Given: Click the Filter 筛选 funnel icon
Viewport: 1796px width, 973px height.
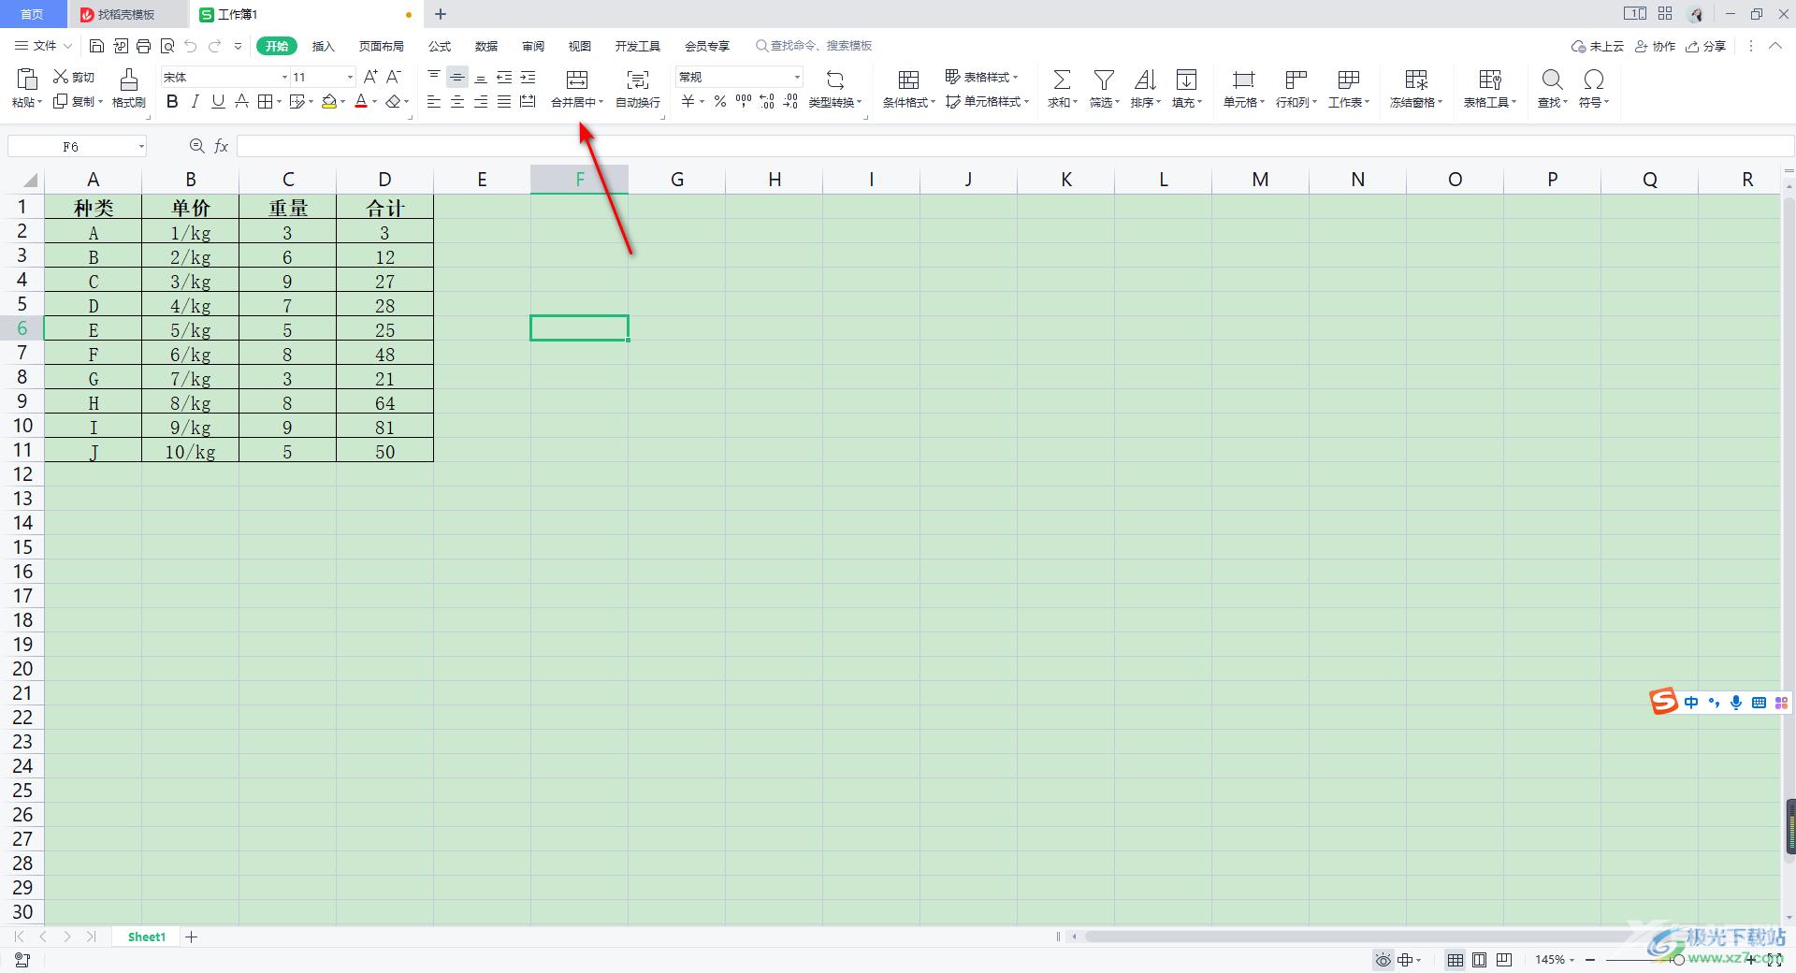Looking at the screenshot, I should tap(1104, 80).
